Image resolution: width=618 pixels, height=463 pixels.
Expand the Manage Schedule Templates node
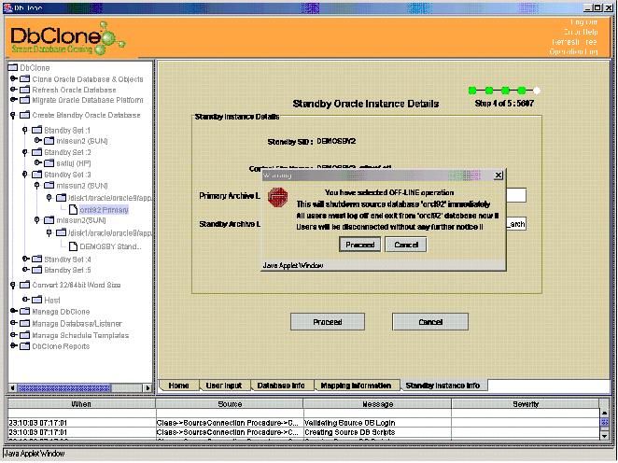(13, 335)
